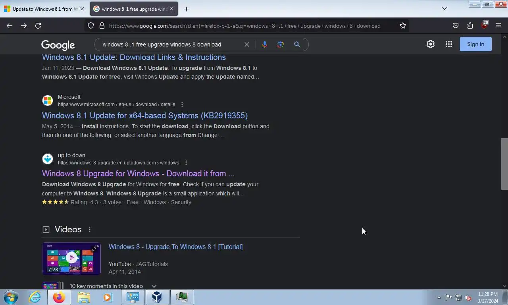This screenshot has height=305, width=508.
Task: Close the windows 8.1 free upgrade tab
Action: click(x=171, y=9)
